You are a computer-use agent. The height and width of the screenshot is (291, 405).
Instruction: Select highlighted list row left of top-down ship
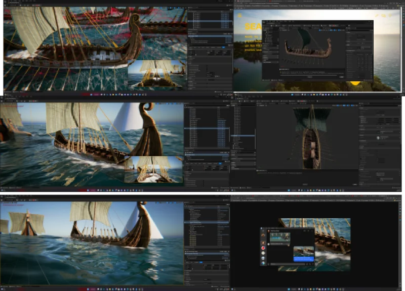click(243, 135)
